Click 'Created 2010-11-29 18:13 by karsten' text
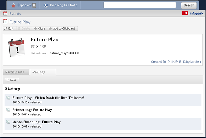 click(176, 62)
